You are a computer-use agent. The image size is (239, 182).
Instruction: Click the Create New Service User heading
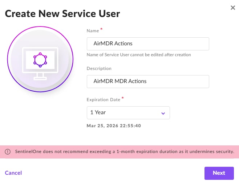click(62, 14)
